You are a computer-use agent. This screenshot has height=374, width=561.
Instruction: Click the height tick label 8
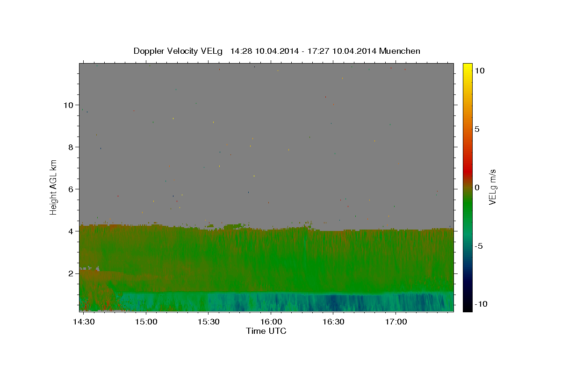[x=71, y=147]
